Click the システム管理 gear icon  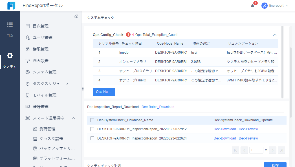click(28, 72)
